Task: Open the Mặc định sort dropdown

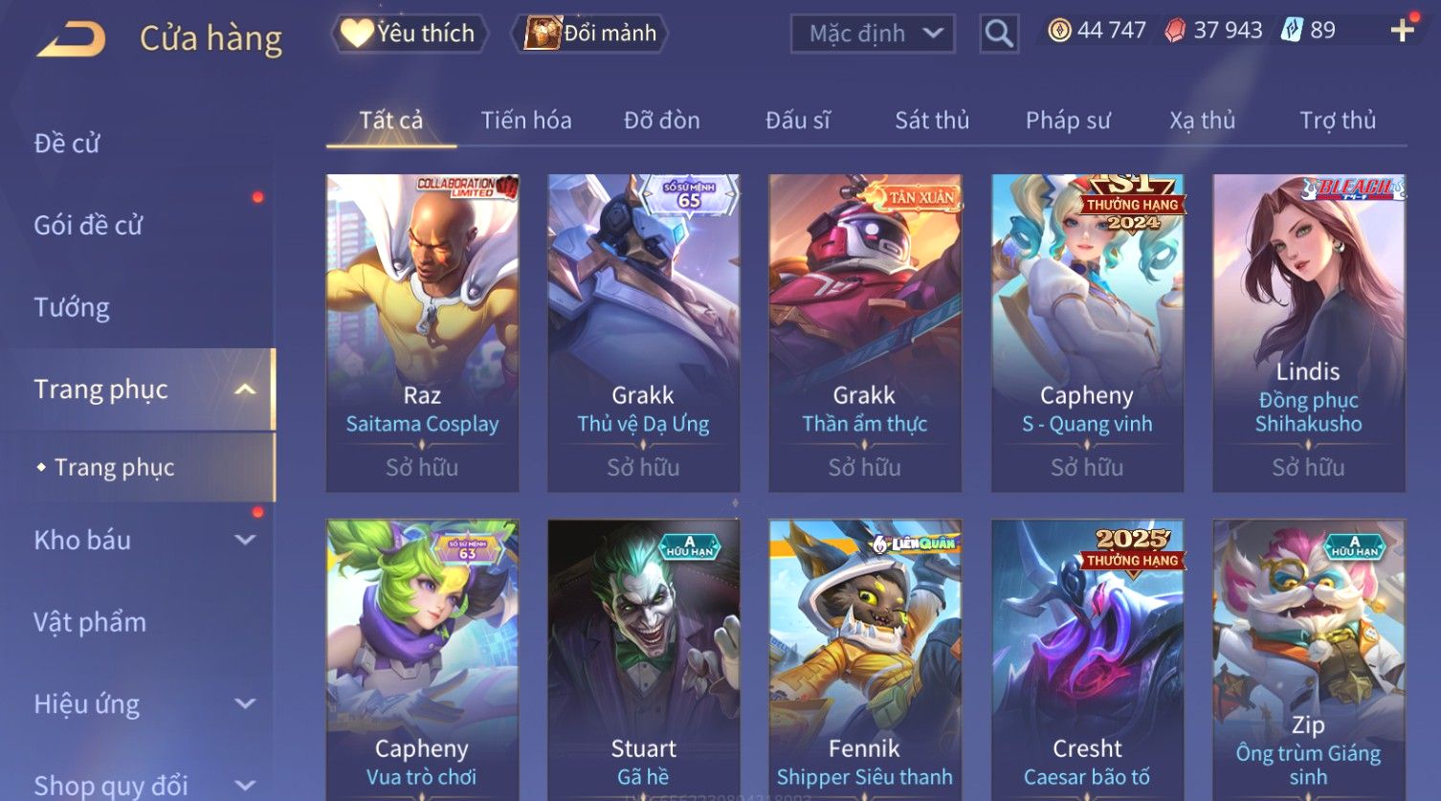Action: (x=873, y=33)
